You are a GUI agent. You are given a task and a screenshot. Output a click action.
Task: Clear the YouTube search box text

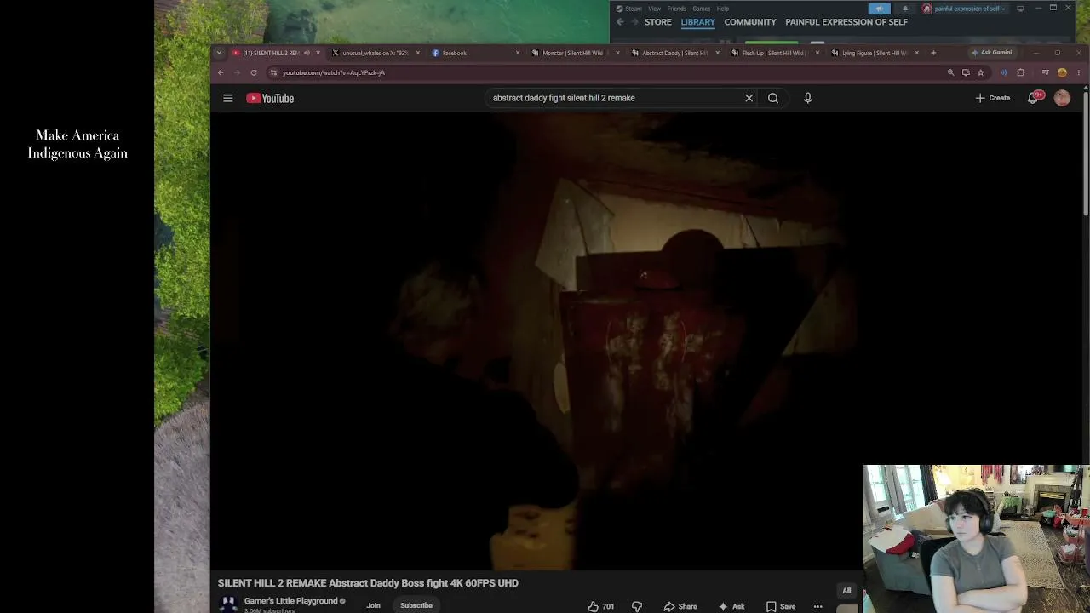tap(749, 98)
